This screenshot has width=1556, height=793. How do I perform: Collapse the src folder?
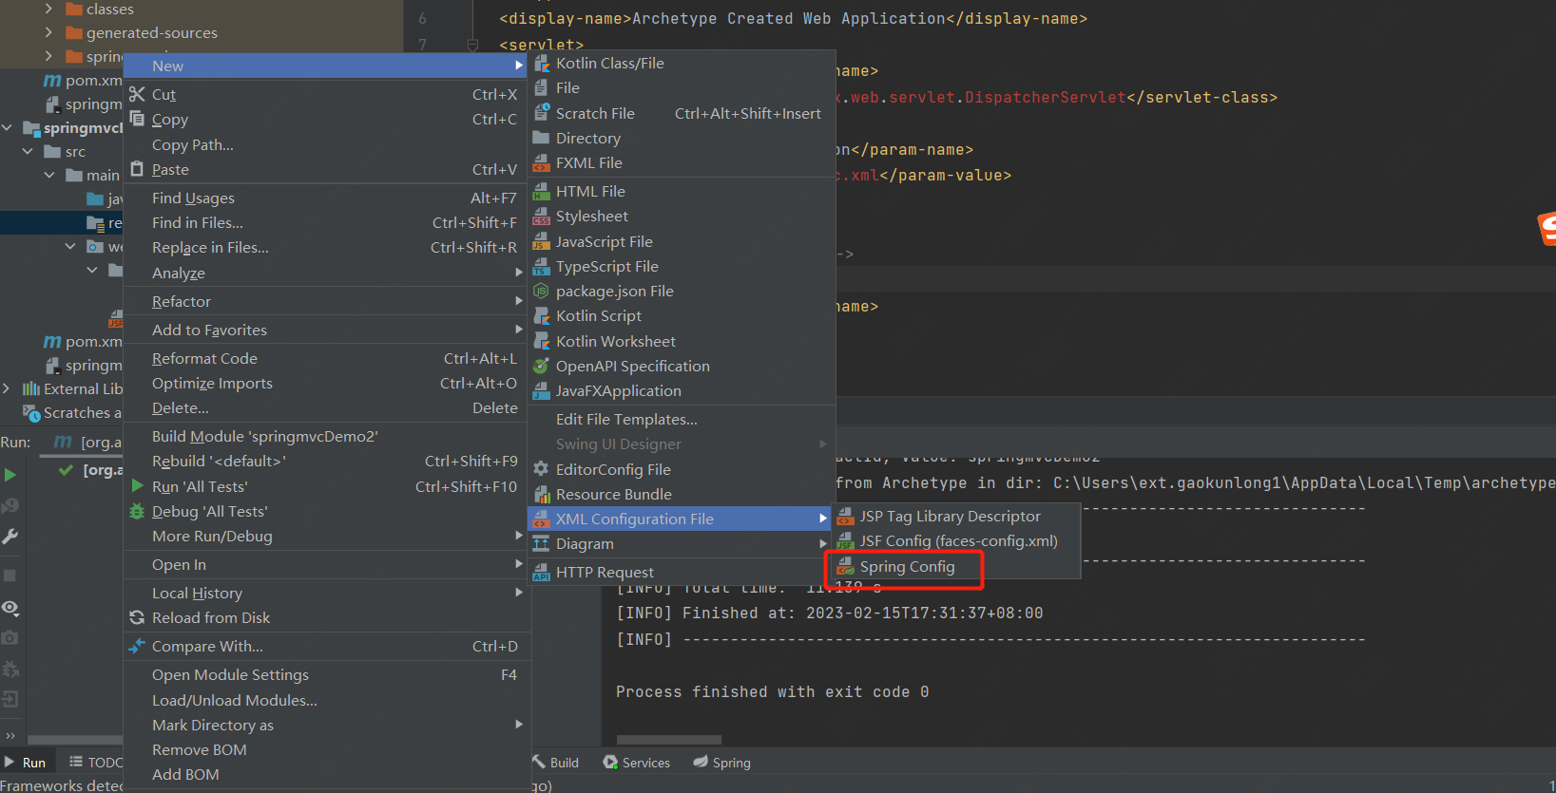point(28,151)
